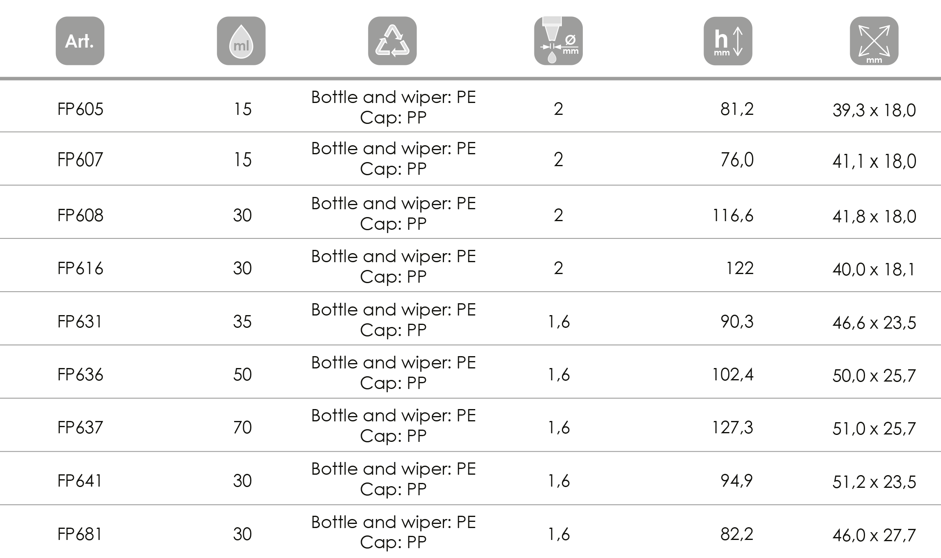This screenshot has width=941, height=558.
Task: Click the dimensions crossed-arrows mm icon
Action: click(874, 41)
